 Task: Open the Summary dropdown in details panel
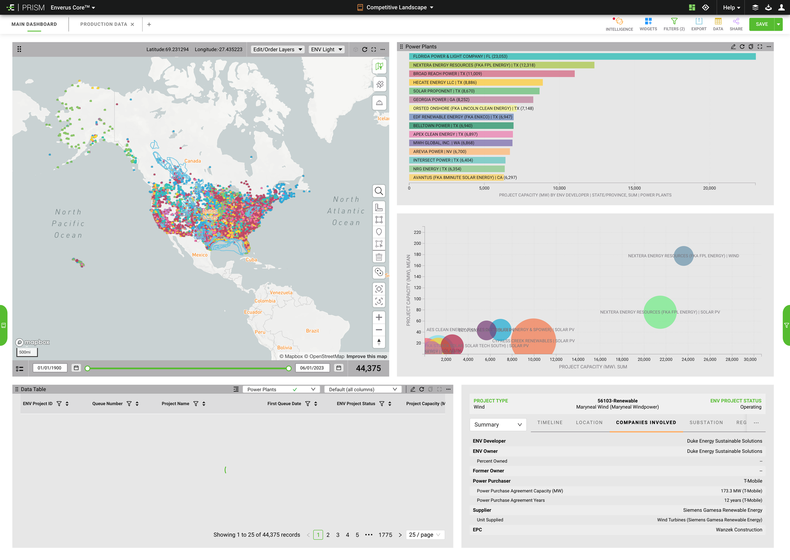coord(498,425)
